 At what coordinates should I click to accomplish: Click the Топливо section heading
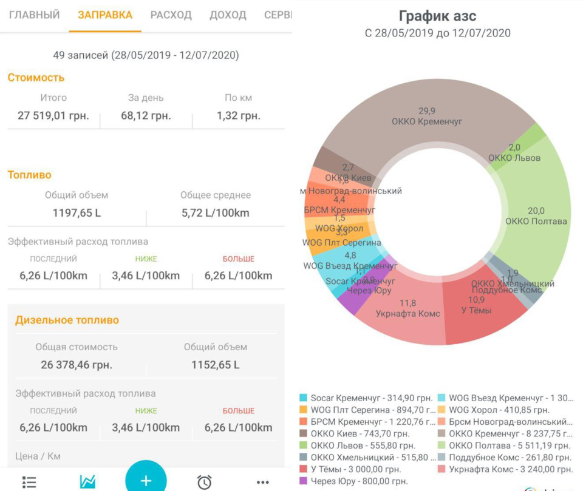click(x=29, y=175)
